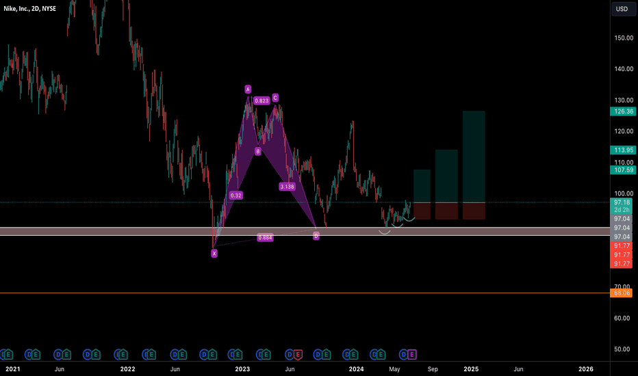Viewport: 638px width, 376px height.
Task: Select the C point label of the pattern
Action: click(275, 98)
